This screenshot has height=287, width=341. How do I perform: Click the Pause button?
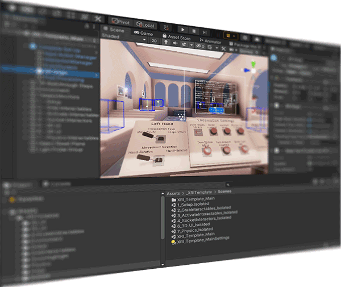194,30
